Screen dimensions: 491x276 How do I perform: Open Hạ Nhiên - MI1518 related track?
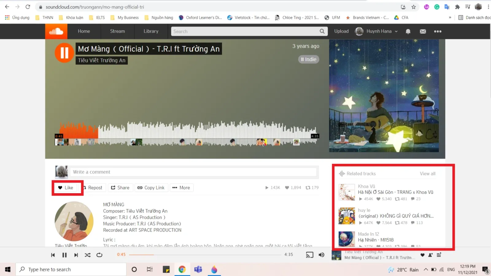376,240
